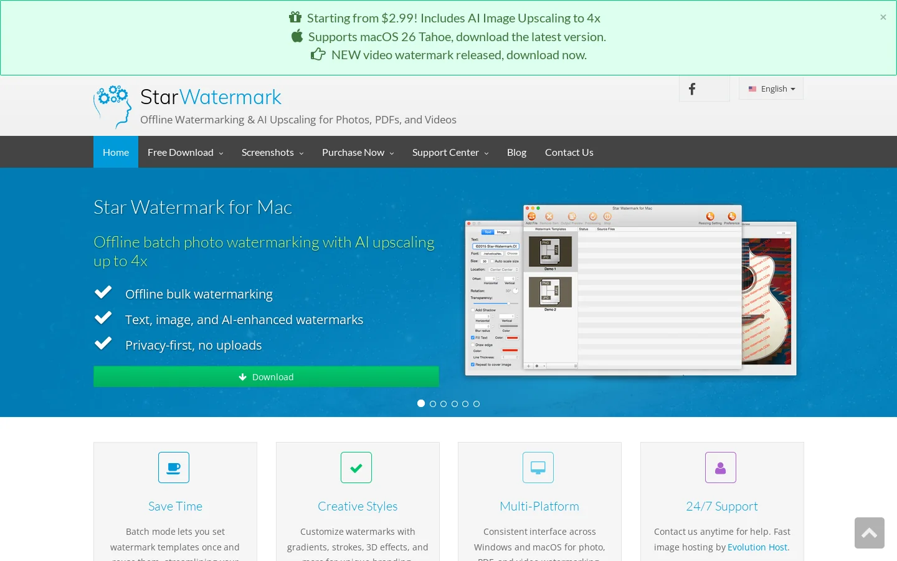Click the StarWatermark head logo
897x561 pixels.
(112, 107)
